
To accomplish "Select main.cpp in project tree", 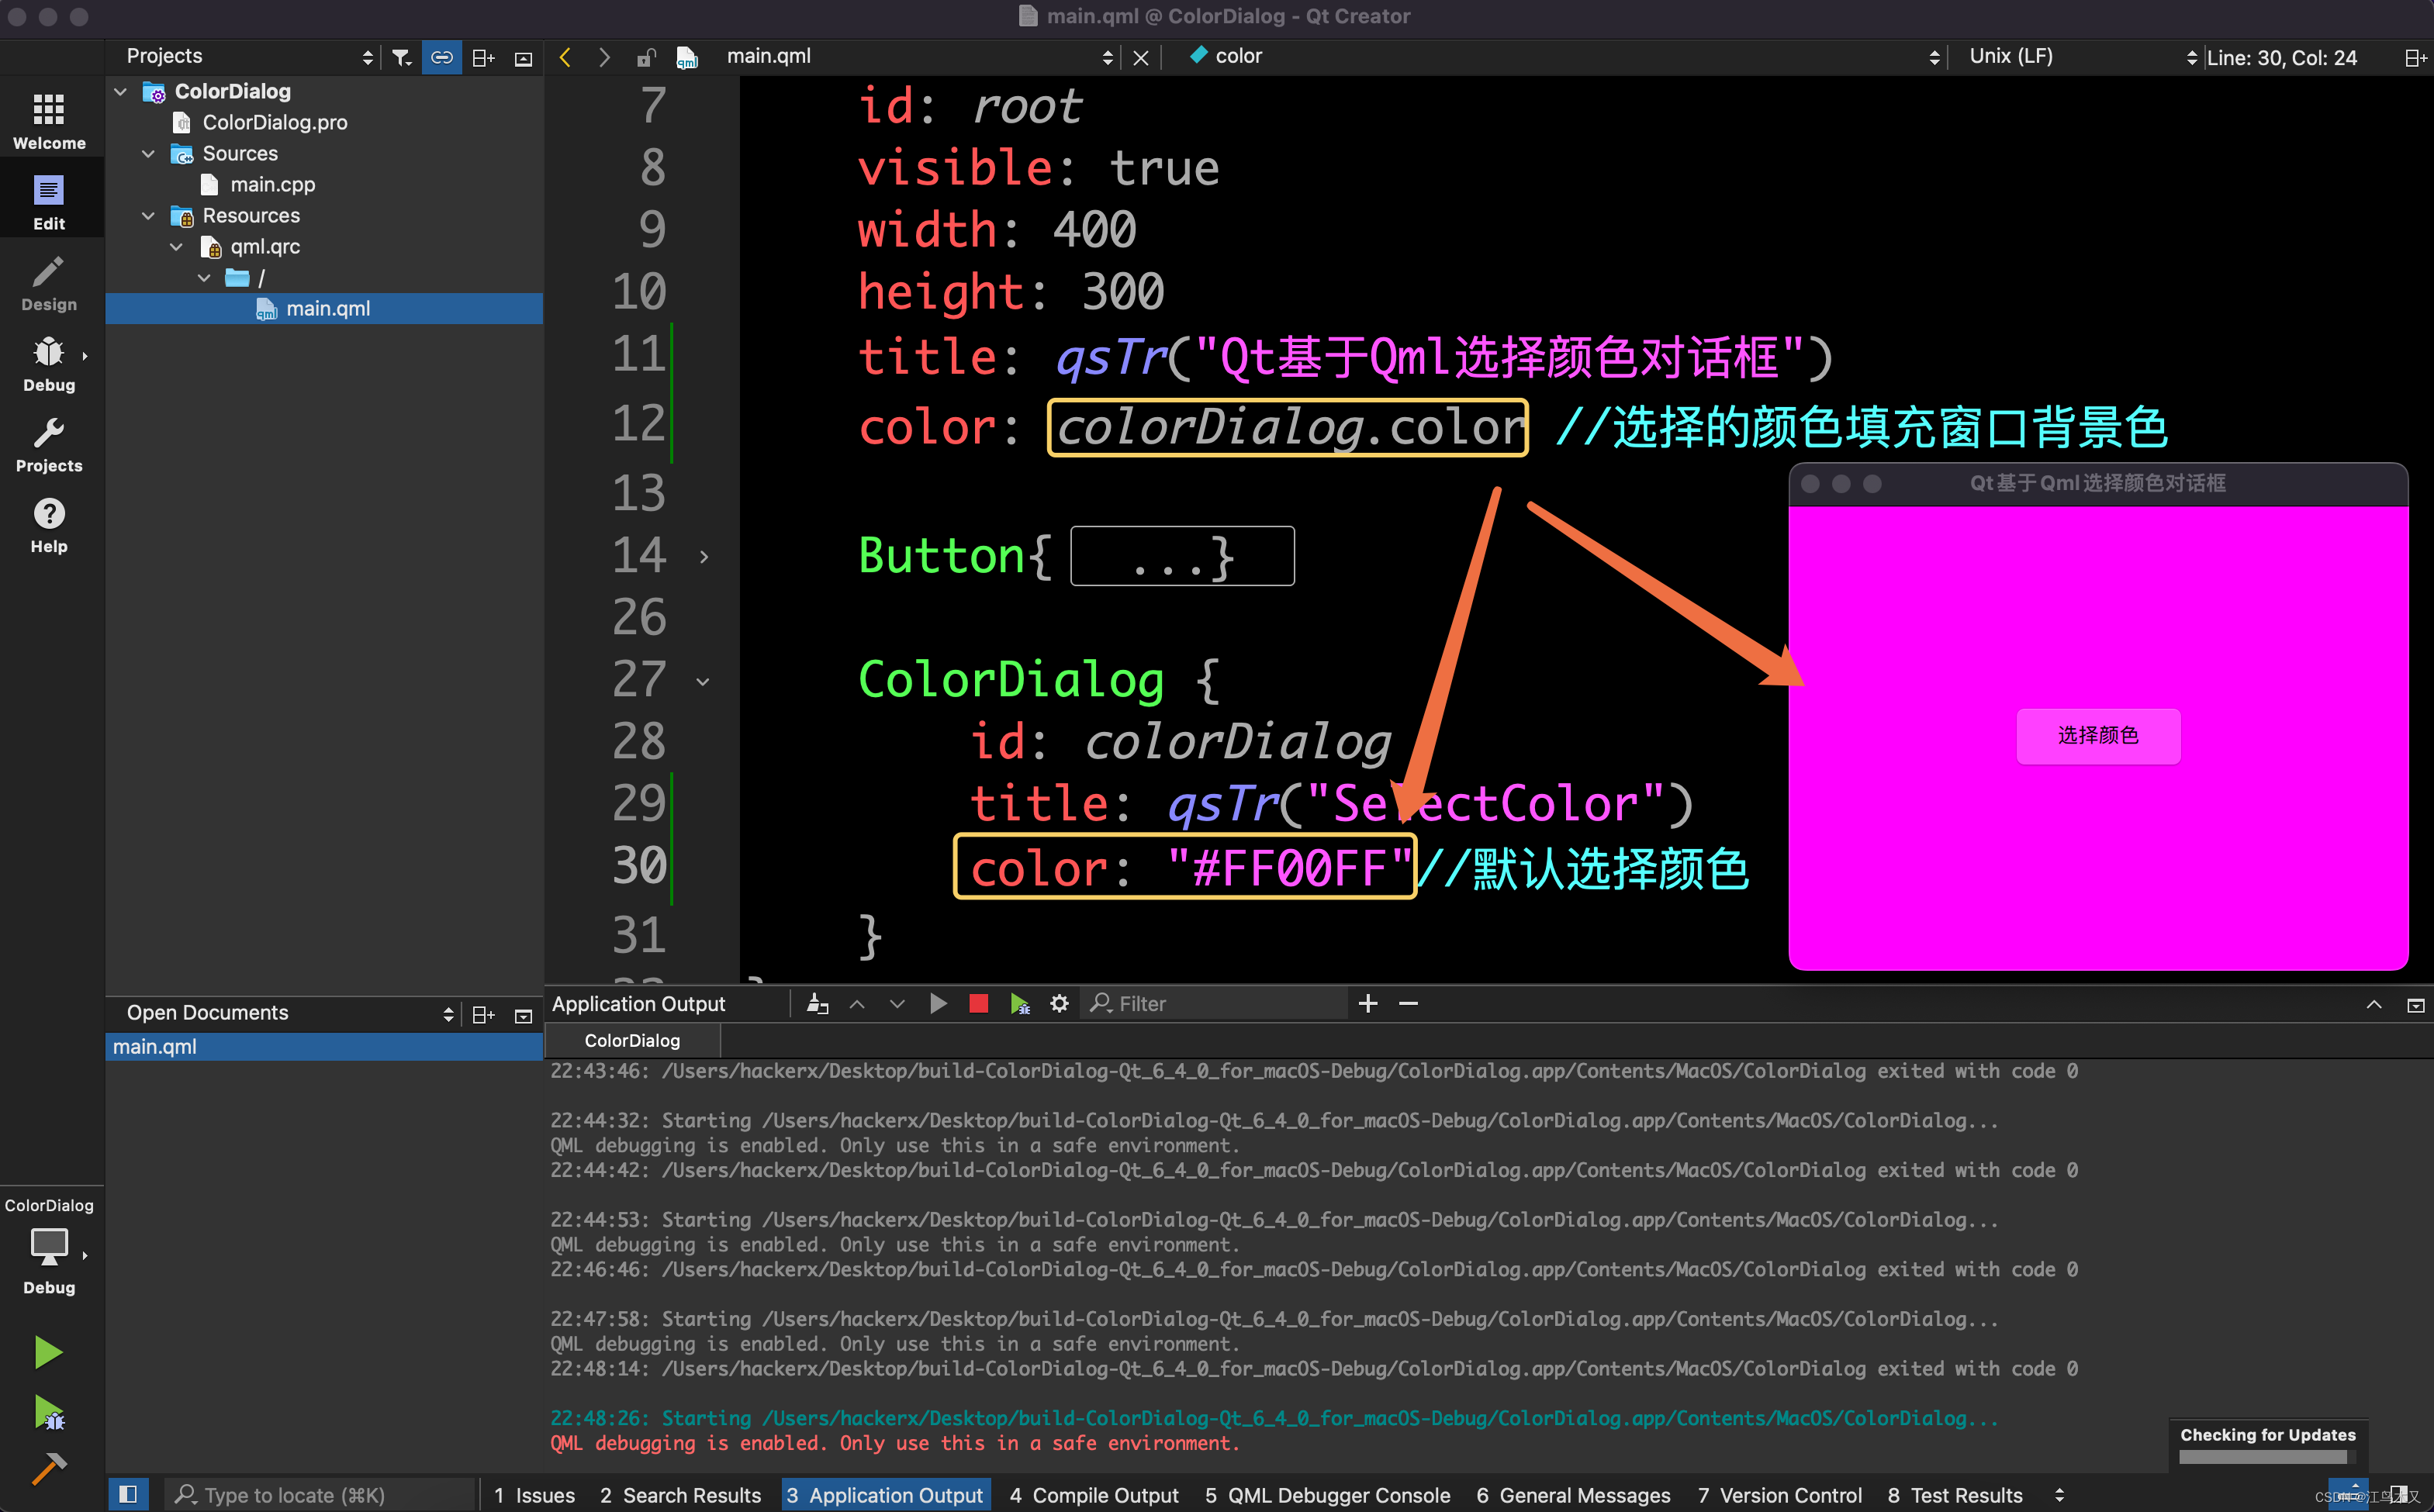I will pos(272,184).
